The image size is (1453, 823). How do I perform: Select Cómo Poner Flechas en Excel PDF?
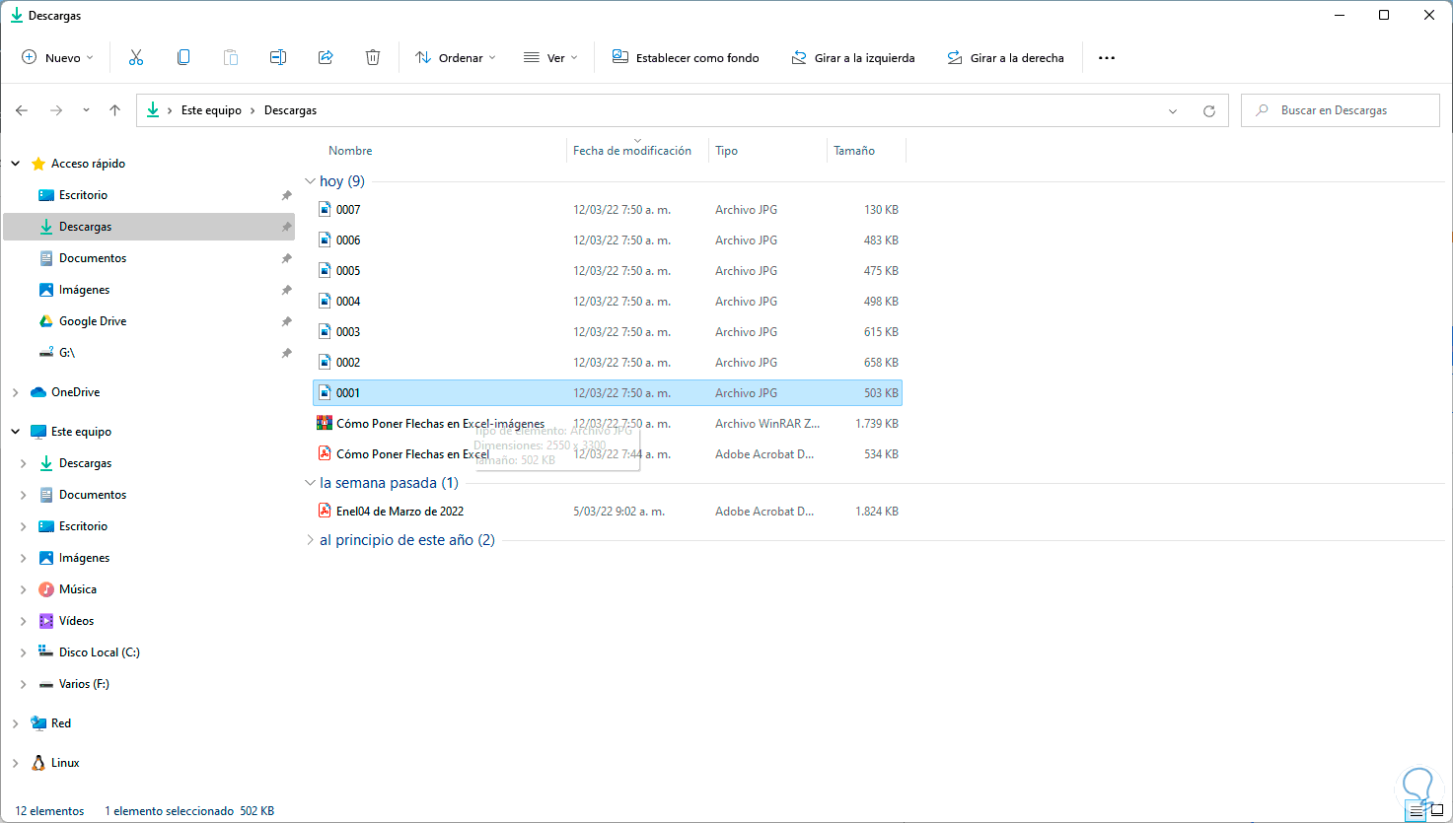(x=608, y=453)
